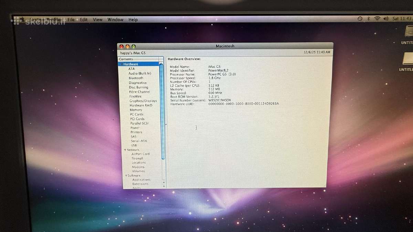Click the sidebar vertical scrollbar thumb
Image resolution: width=413 pixels, height=232 pixels.
pyautogui.click(x=161, y=111)
